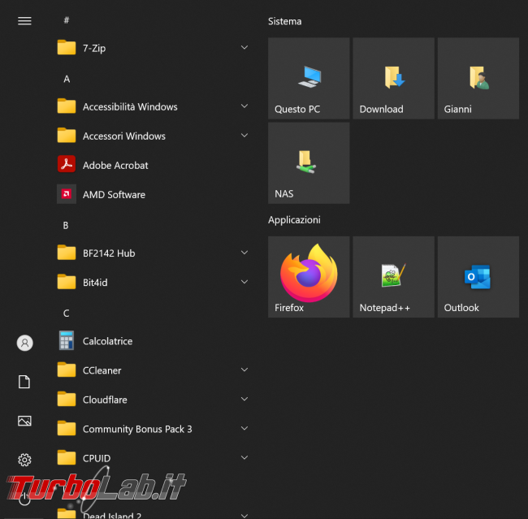The width and height of the screenshot is (528, 519).
Task: Click the CPUID folder icon
Action: point(67,458)
